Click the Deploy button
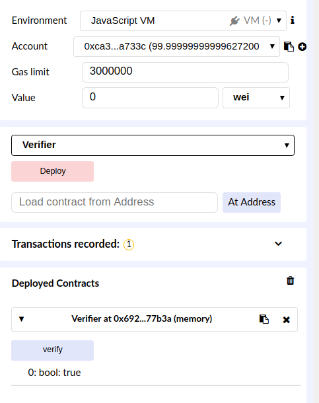The width and height of the screenshot is (319, 403). tap(52, 171)
